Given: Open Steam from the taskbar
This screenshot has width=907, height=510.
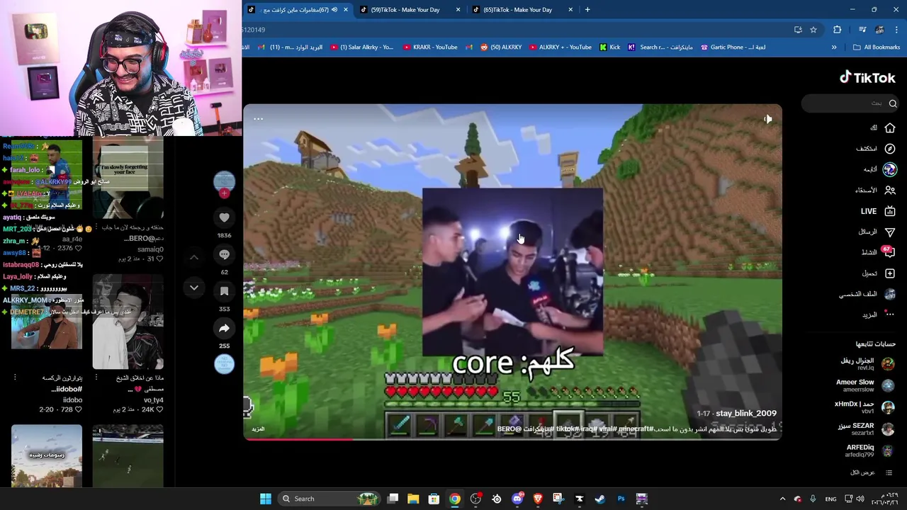Looking at the screenshot, I should 600,499.
